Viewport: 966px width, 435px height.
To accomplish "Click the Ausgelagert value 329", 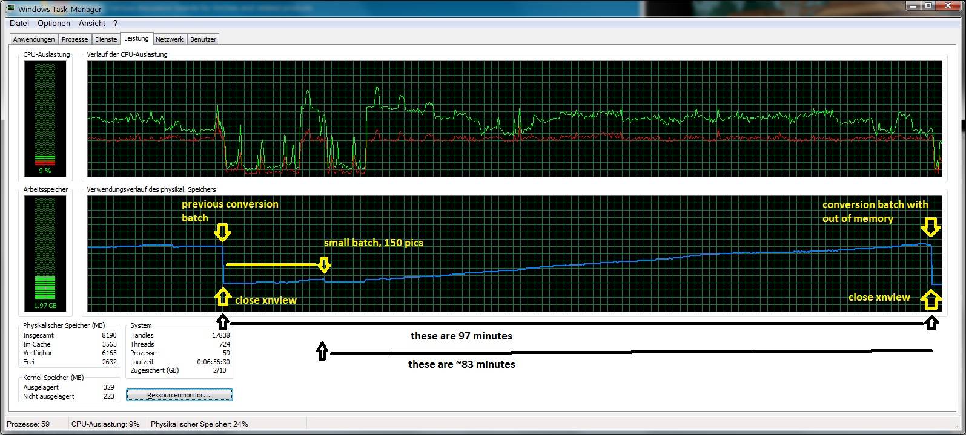I will pos(108,387).
